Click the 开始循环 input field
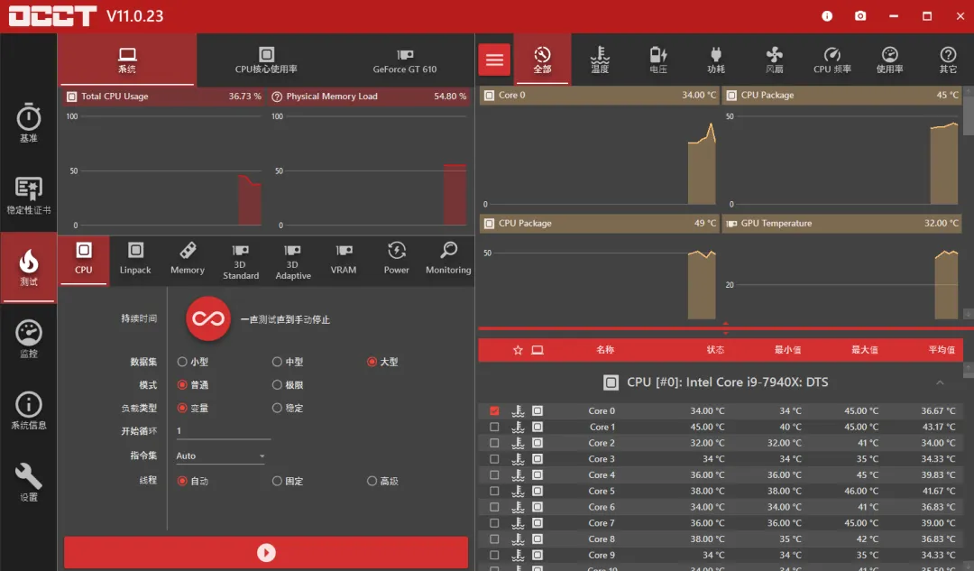Screen dimensions: 974x571 pos(219,432)
